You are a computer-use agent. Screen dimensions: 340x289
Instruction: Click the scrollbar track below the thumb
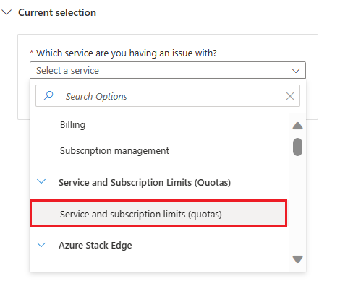pos(297,204)
